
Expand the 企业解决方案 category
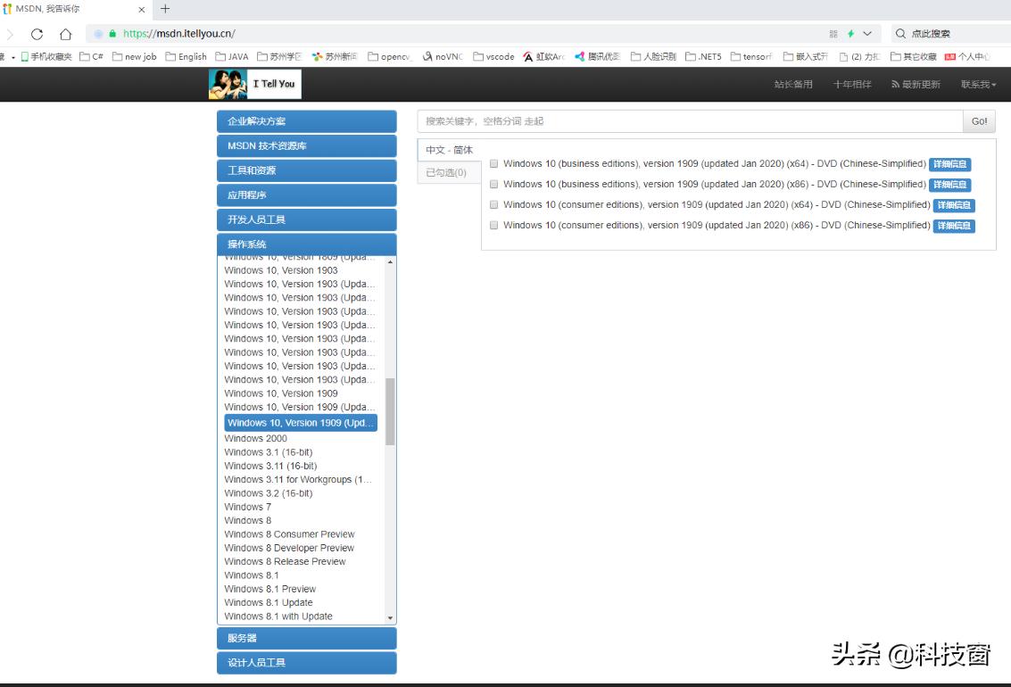pos(306,121)
